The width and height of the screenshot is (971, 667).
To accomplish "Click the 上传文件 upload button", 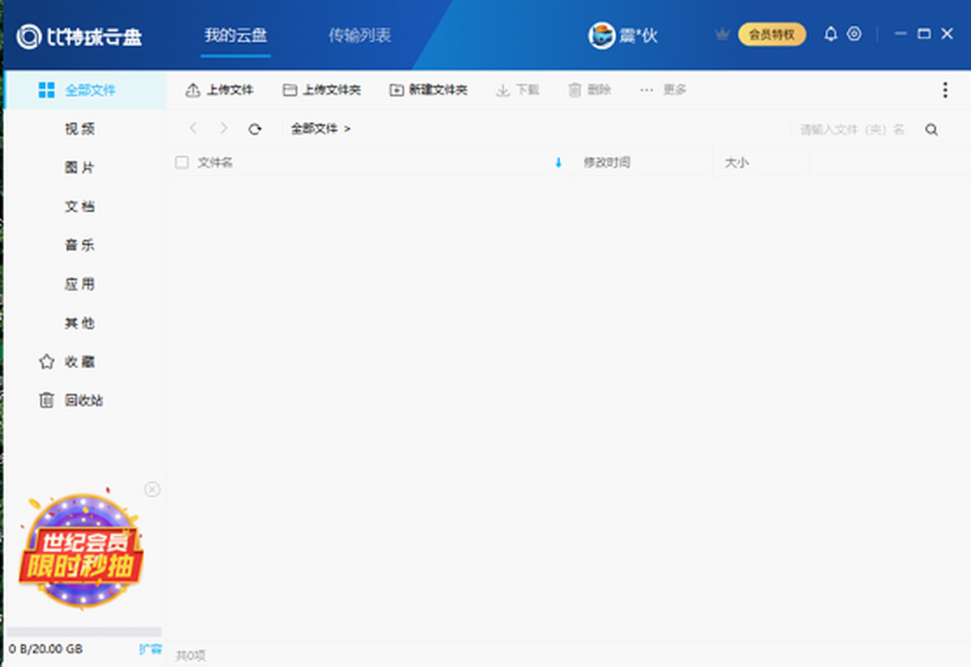I will tap(219, 90).
